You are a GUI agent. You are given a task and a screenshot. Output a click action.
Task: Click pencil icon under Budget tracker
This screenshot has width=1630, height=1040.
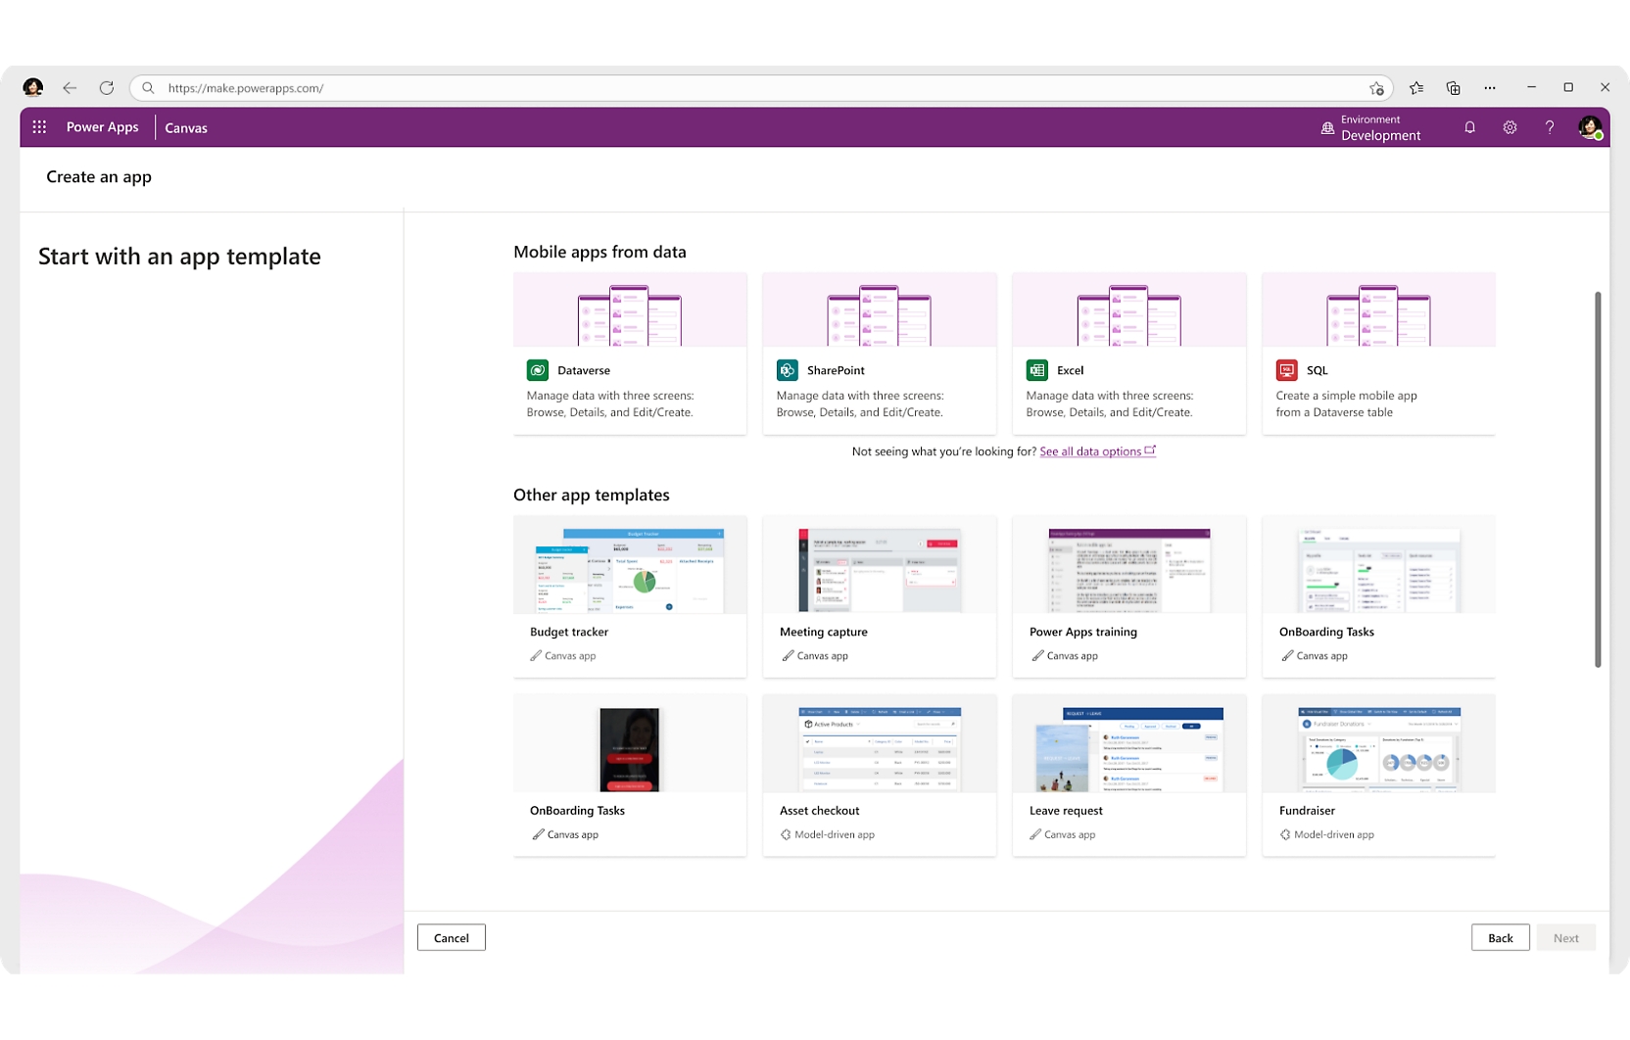(536, 656)
